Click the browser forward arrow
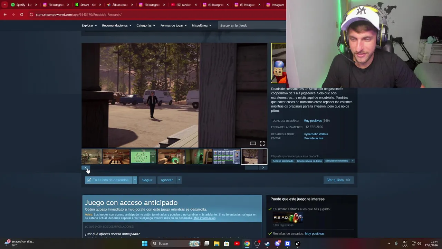Viewport: 442px width, 249px height. coord(13,15)
